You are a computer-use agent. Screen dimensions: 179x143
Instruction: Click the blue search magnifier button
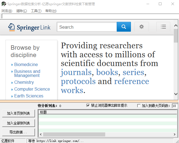click(124, 27)
